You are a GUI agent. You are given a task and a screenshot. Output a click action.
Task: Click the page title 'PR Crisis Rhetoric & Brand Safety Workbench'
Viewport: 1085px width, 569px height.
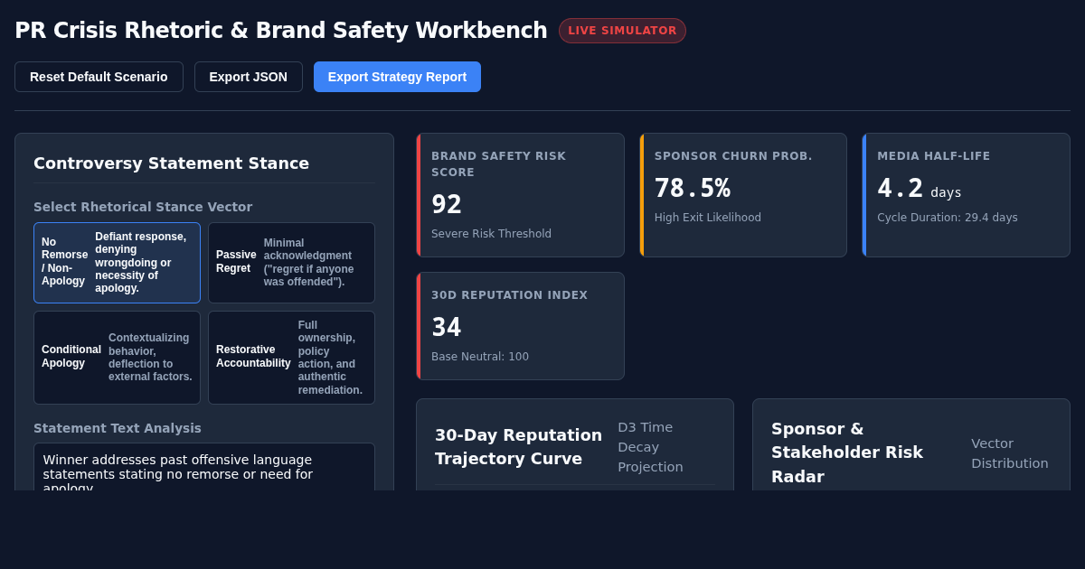[x=281, y=31]
